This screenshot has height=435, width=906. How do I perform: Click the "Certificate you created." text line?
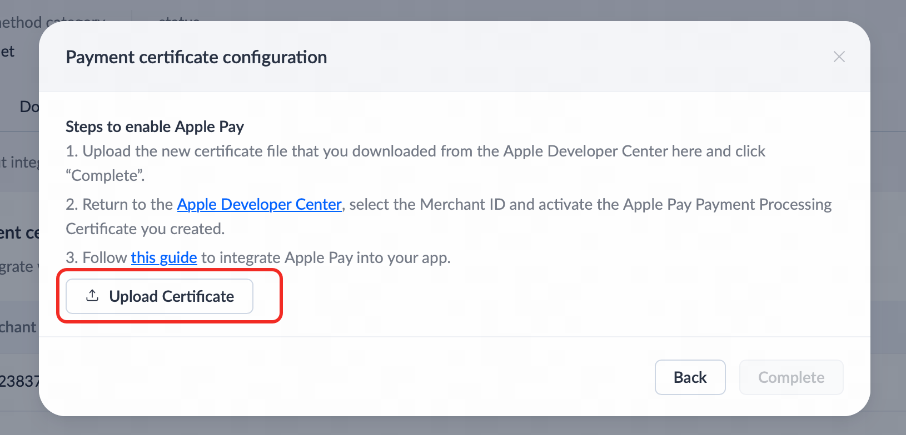click(145, 229)
